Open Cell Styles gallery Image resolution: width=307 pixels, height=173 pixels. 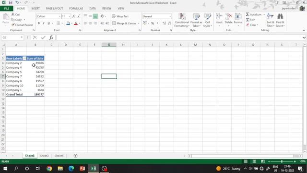tap(208, 20)
